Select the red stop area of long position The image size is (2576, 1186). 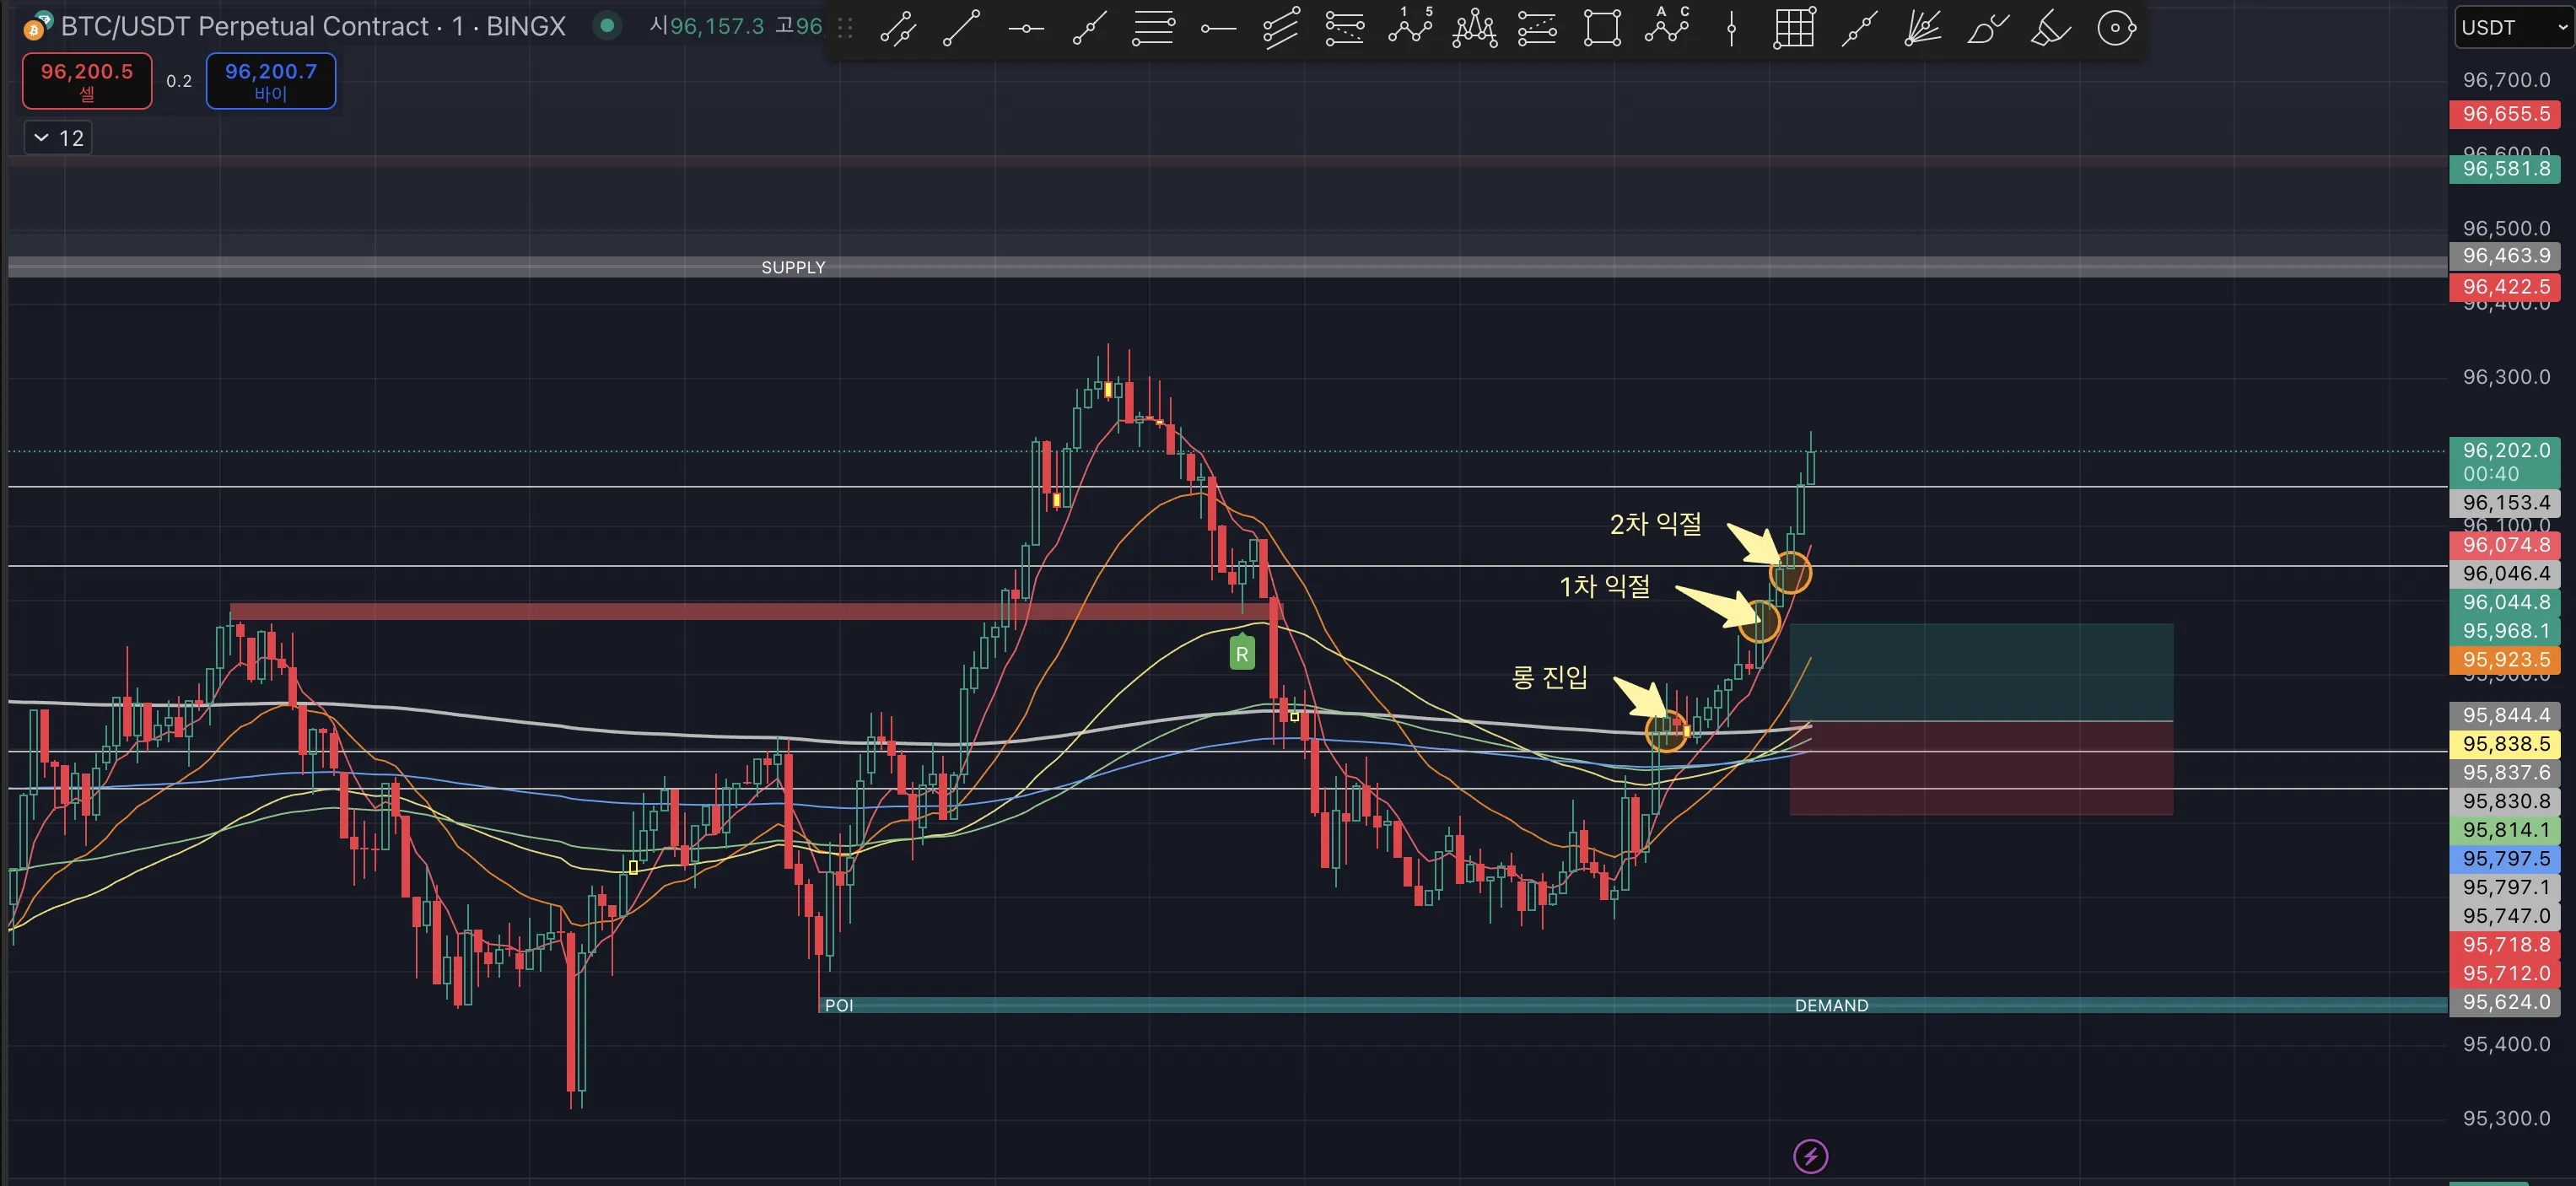[x=1980, y=768]
